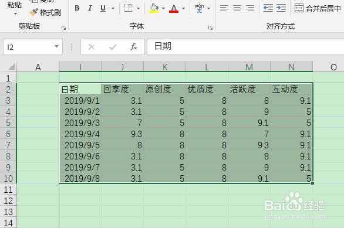Image resolution: width=344 pixels, height=228 pixels.
Task: Click 合并后居中 merge and center
Action: point(318,8)
